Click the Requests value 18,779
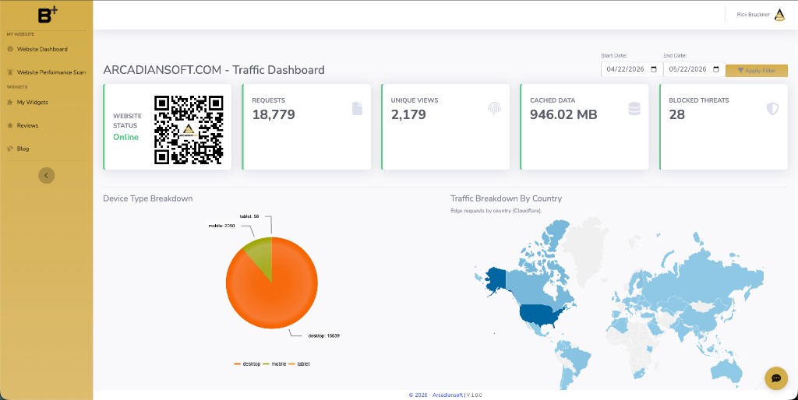This screenshot has height=400, width=798. pos(274,115)
